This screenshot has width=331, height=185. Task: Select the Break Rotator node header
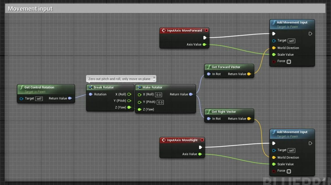[110, 87]
